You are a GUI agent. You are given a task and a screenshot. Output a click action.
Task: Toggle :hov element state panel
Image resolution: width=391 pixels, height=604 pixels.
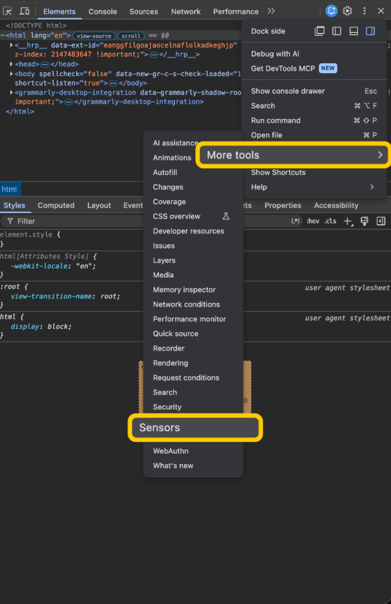pos(313,221)
